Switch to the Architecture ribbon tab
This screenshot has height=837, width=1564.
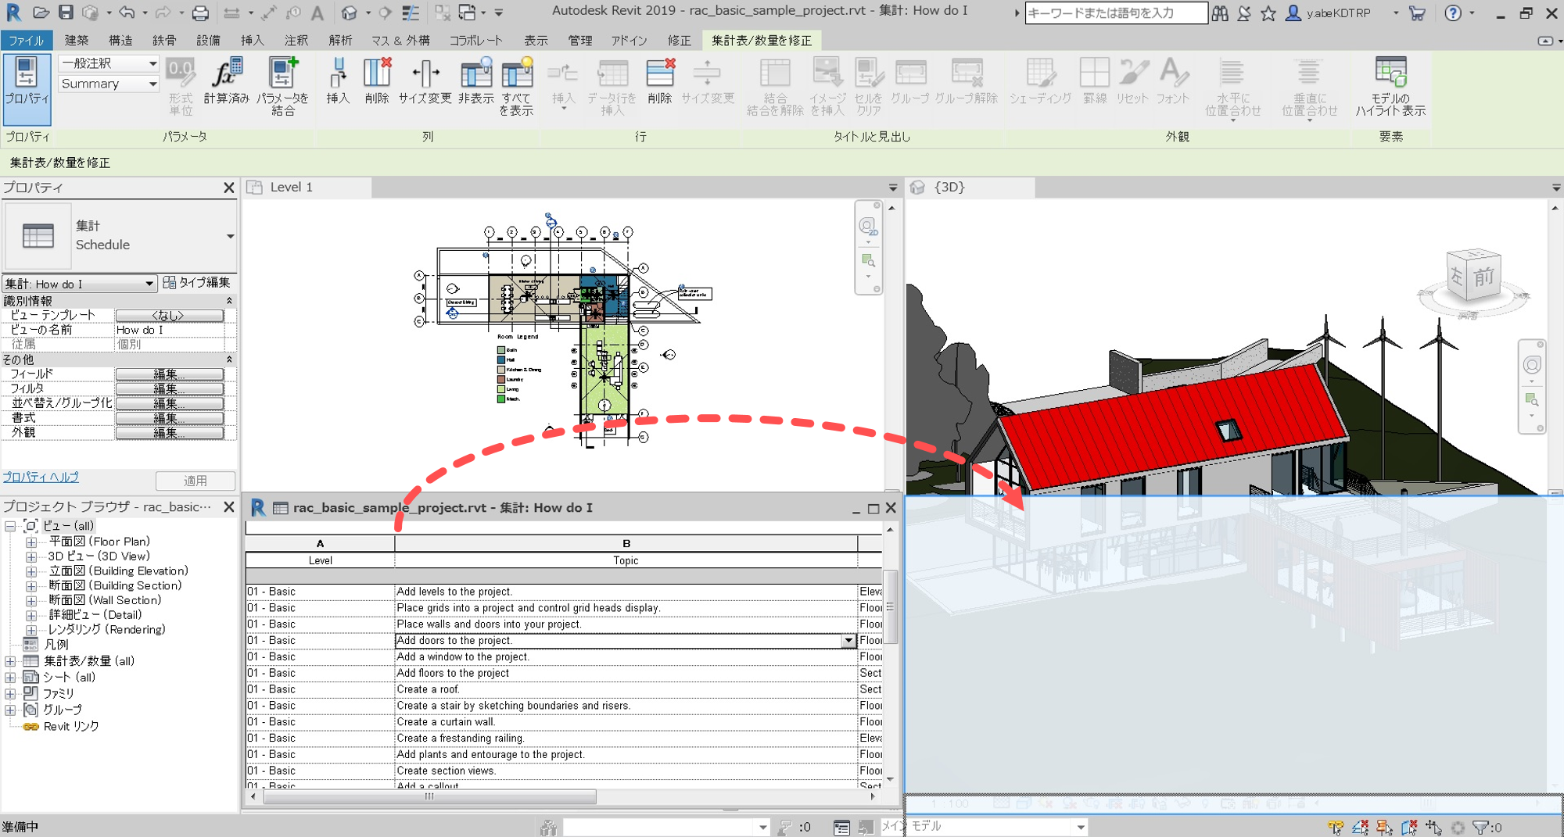77,40
